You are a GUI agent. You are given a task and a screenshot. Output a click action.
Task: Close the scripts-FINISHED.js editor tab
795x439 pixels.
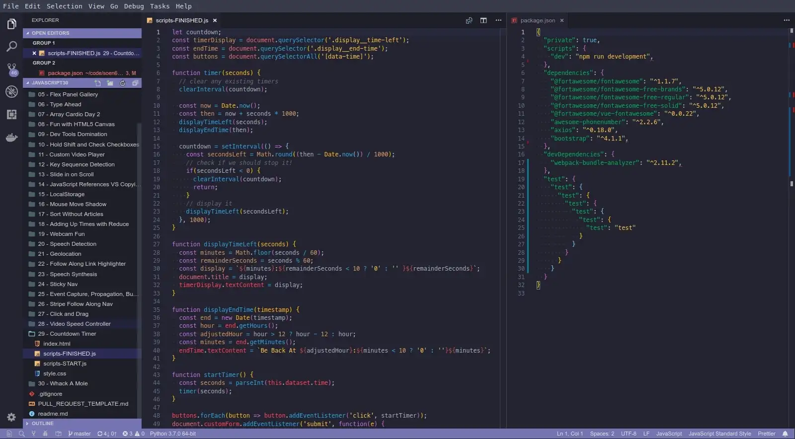point(215,20)
